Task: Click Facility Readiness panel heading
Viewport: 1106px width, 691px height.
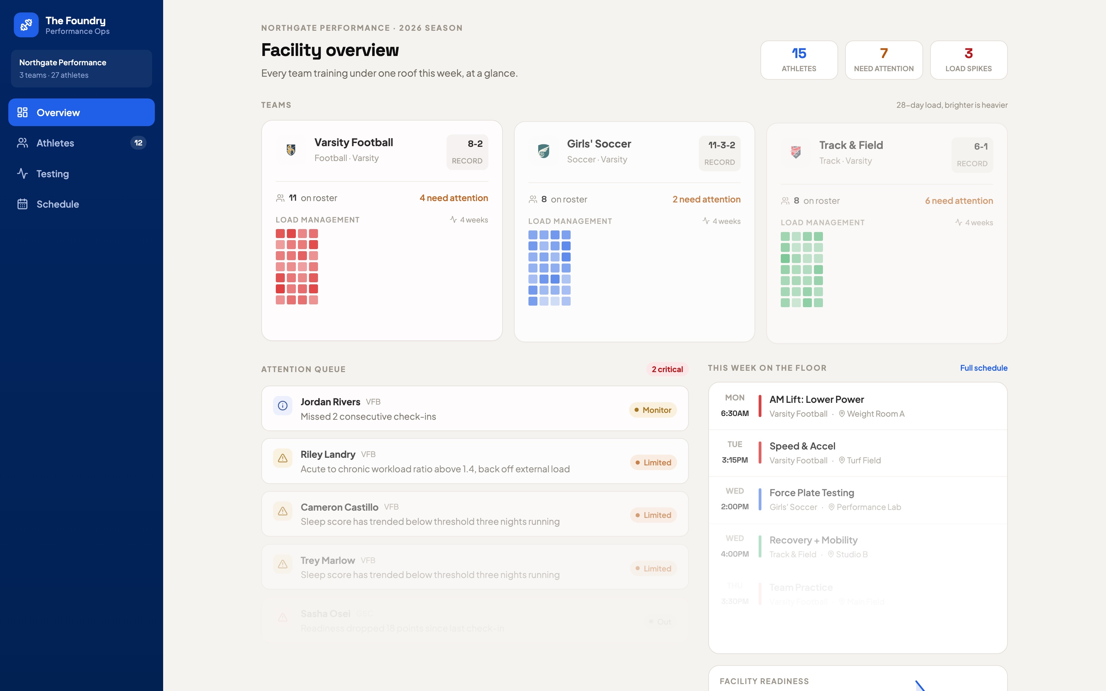Action: click(764, 681)
